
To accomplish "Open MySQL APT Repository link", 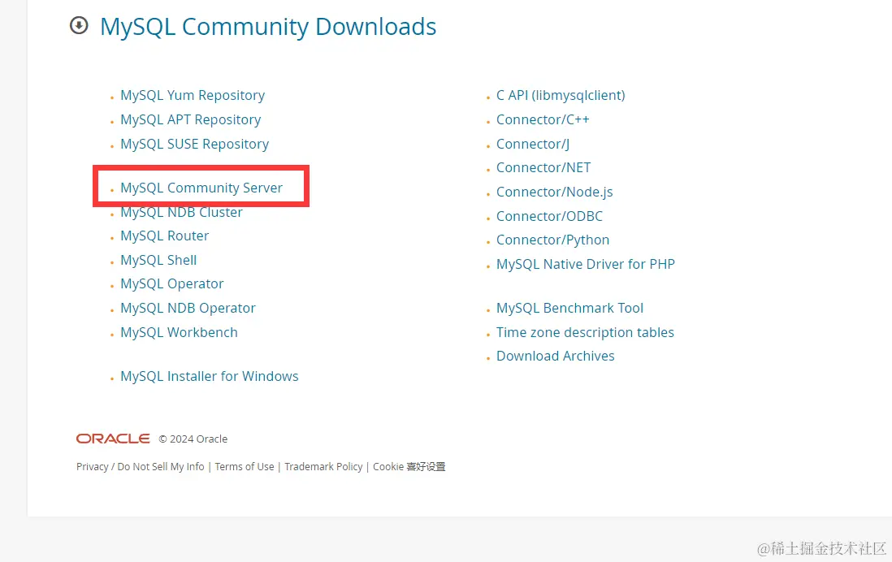I will pos(191,119).
